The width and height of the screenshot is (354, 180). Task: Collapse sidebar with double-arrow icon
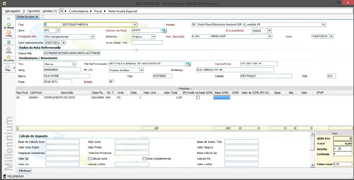coord(8,19)
